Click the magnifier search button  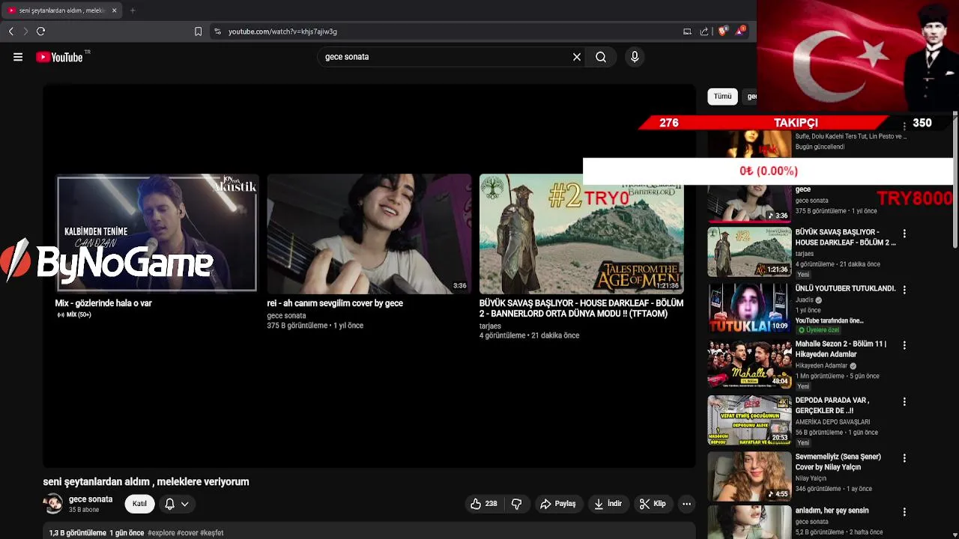(x=601, y=57)
